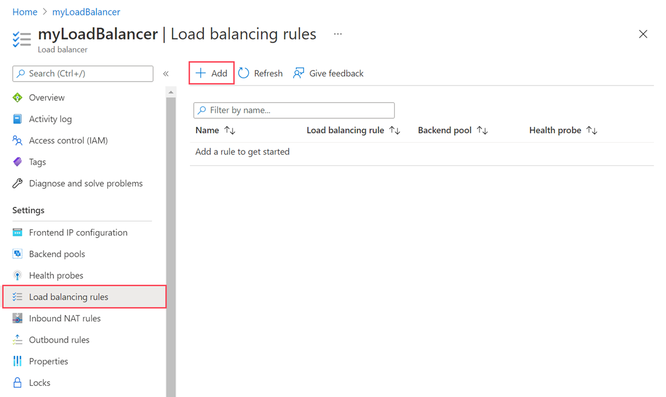Click the Activity log book icon
Image resolution: width=666 pixels, height=397 pixels.
17,119
